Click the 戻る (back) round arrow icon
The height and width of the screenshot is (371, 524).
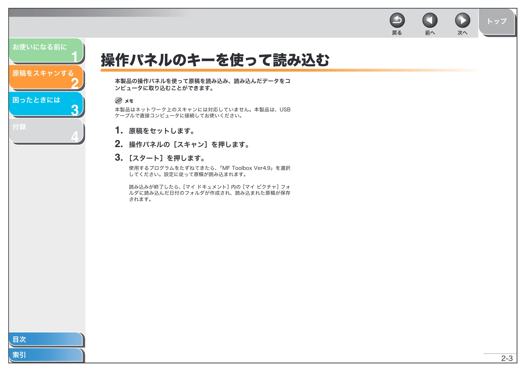(x=397, y=20)
